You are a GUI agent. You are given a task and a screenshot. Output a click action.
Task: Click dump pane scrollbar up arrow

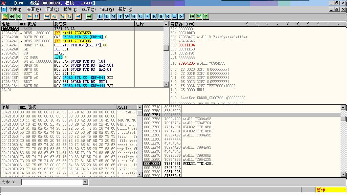click(139, 107)
